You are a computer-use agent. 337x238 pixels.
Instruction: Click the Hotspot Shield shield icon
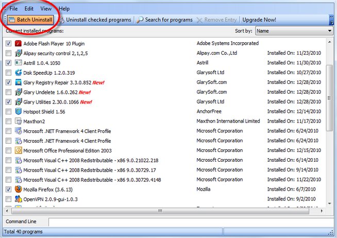[x=18, y=111]
